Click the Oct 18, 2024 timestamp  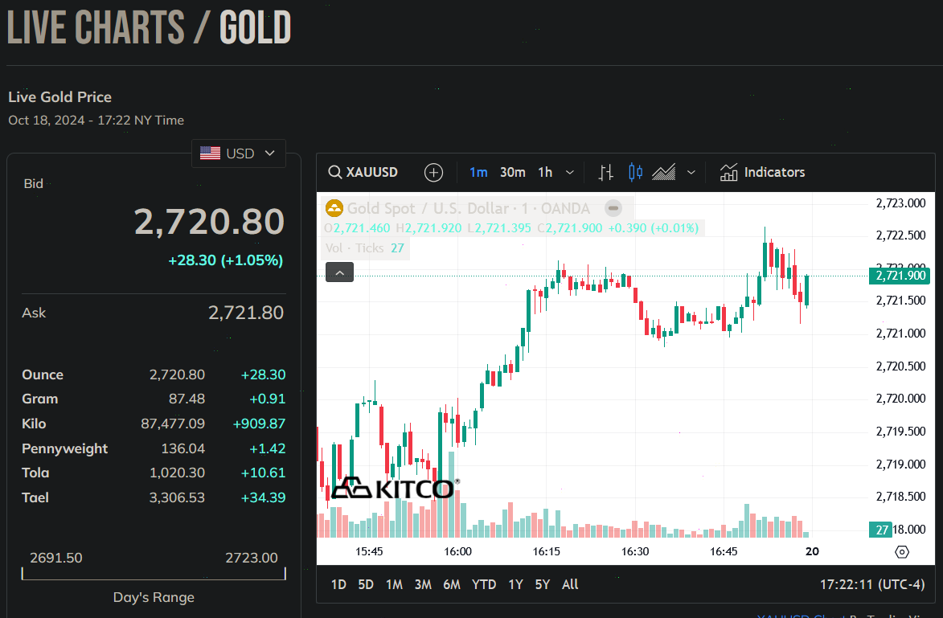96,121
